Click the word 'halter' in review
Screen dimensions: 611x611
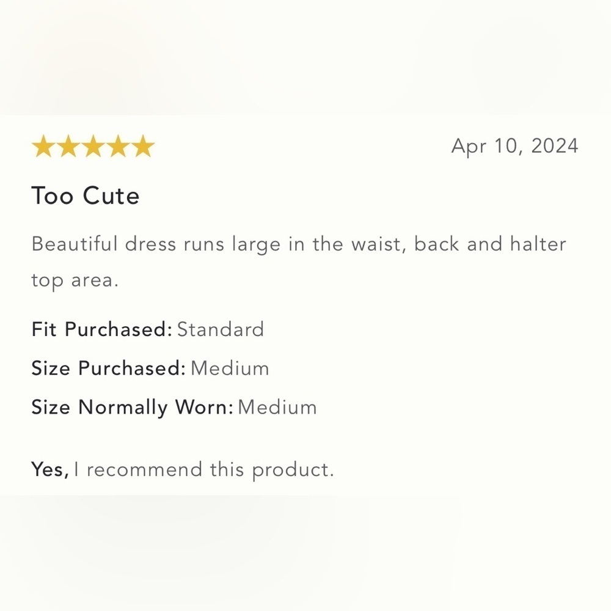click(x=538, y=244)
